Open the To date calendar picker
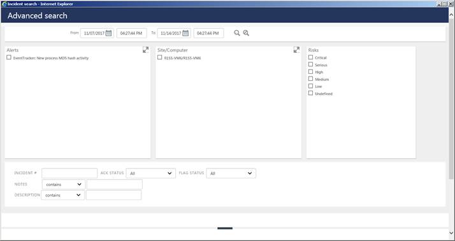Image resolution: width=455 pixels, height=241 pixels. [x=185, y=33]
